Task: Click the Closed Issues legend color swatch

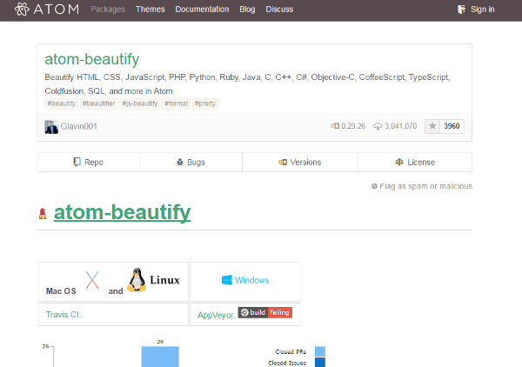Action: pos(320,363)
